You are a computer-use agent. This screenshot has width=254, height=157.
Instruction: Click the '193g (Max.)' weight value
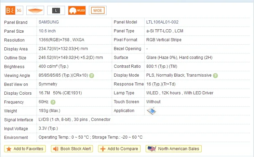50,111
